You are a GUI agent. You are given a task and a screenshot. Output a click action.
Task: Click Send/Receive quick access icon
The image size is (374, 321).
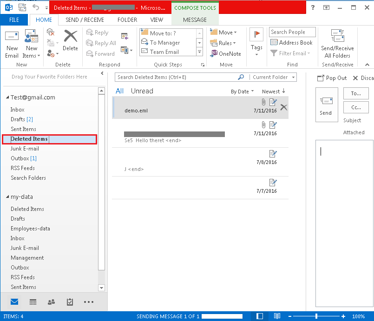coord(22,7)
